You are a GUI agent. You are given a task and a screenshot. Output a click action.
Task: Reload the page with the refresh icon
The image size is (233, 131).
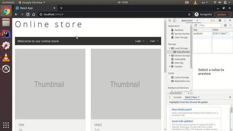click(x=28, y=15)
